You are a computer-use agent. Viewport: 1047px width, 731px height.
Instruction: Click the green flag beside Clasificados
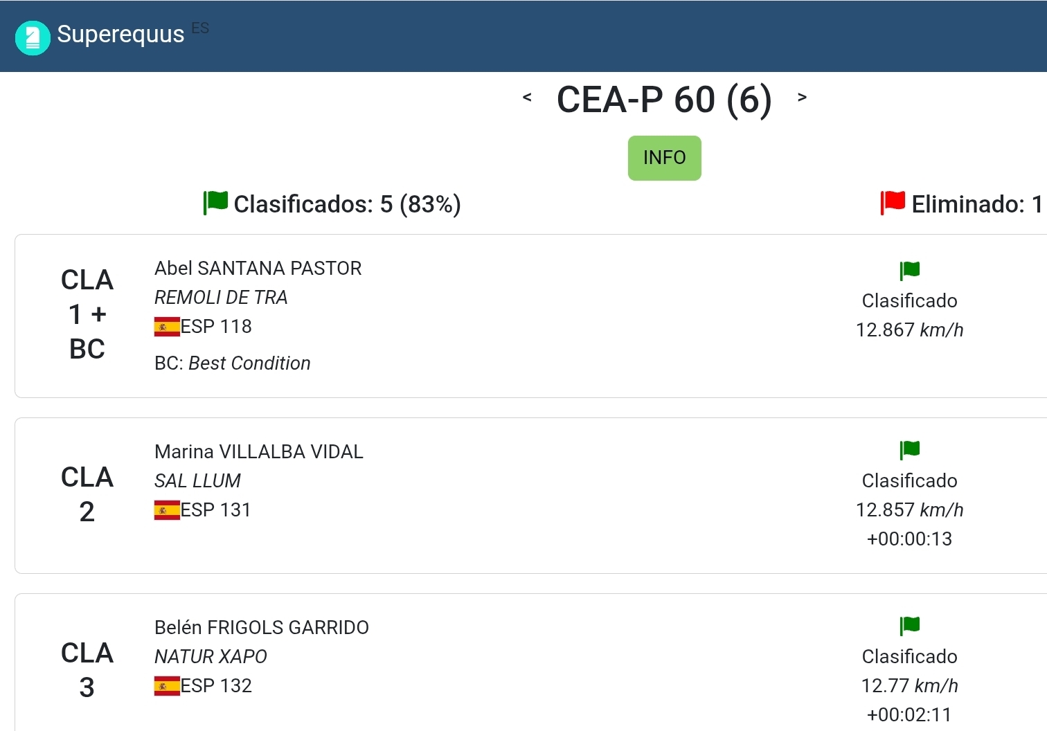click(215, 203)
